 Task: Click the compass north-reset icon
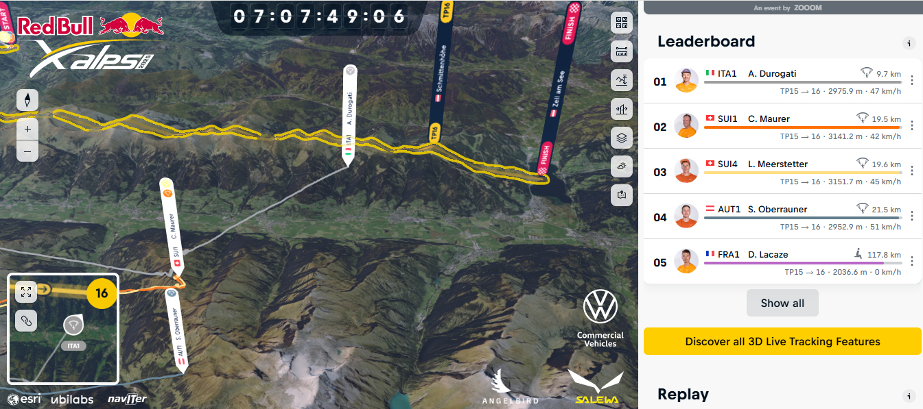tap(27, 100)
